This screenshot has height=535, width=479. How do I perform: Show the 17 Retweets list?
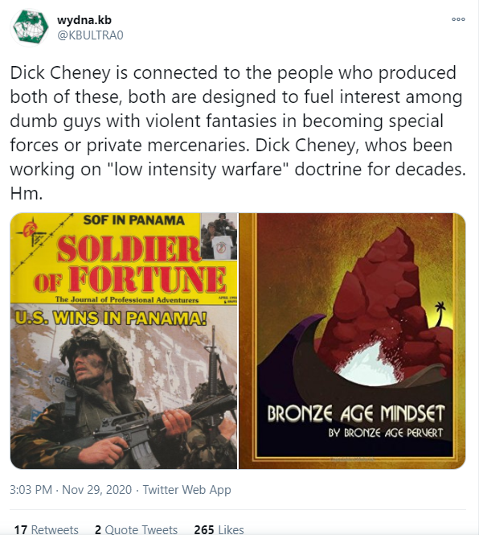coord(46,529)
